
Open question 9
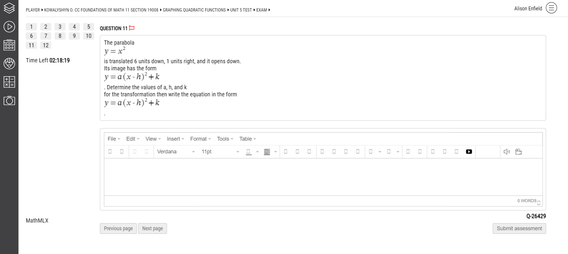pyautogui.click(x=74, y=36)
